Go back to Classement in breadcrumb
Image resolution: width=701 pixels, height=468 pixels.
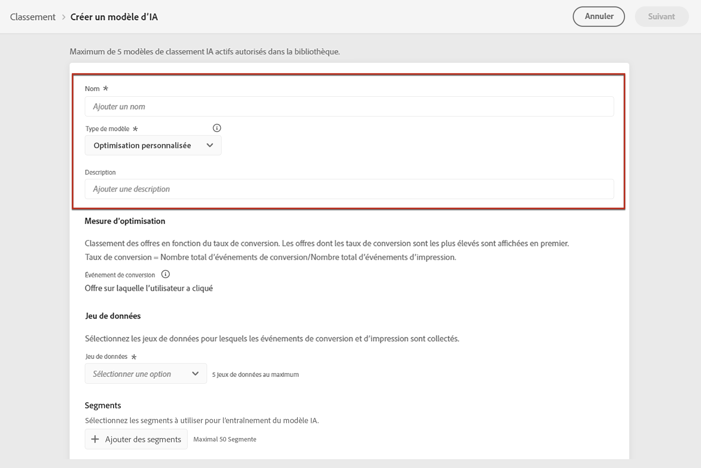tap(33, 17)
